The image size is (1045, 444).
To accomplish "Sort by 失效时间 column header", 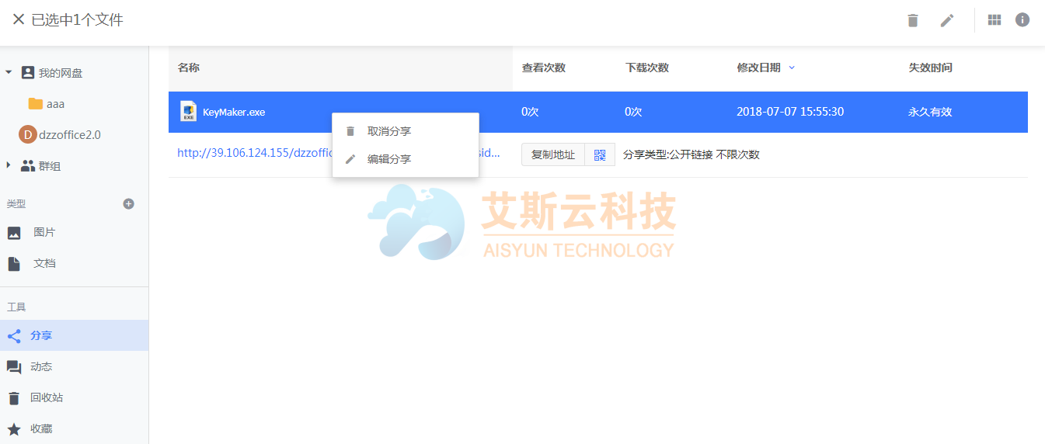I will click(931, 68).
